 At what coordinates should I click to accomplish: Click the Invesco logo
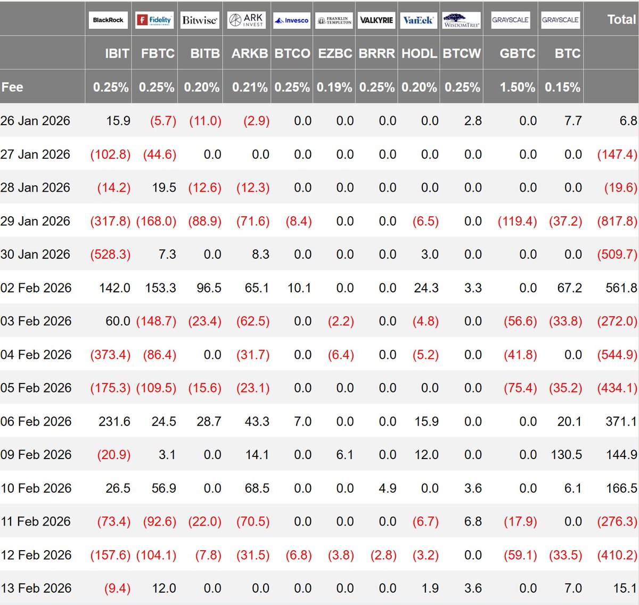point(291,20)
